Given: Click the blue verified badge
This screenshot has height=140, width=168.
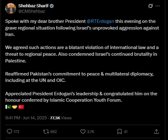Looking at the screenshot, I should 52,6.
